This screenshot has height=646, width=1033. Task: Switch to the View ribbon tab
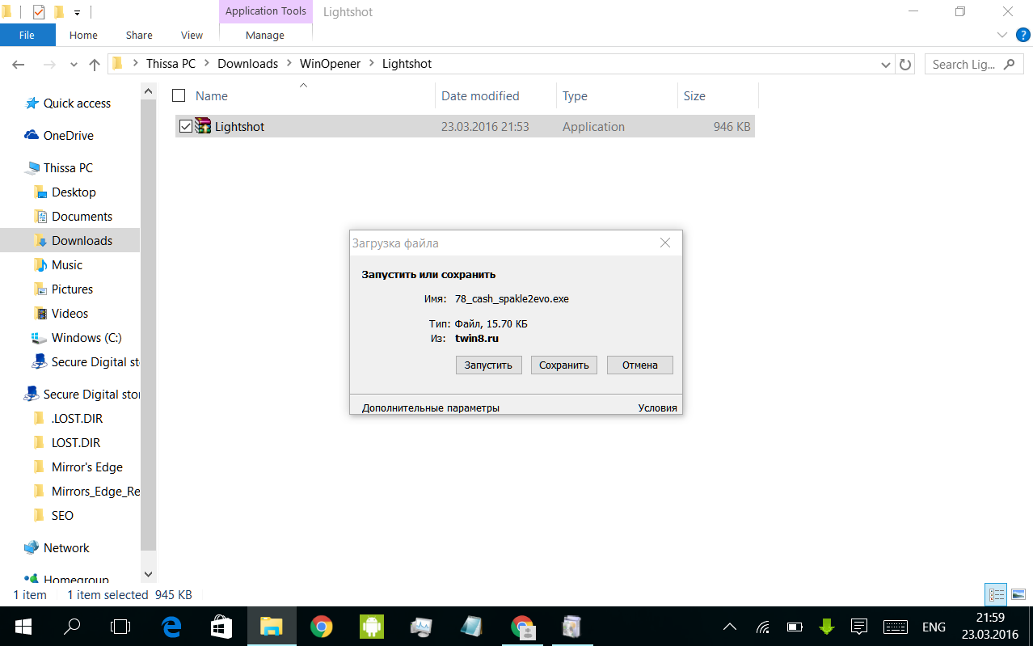192,35
